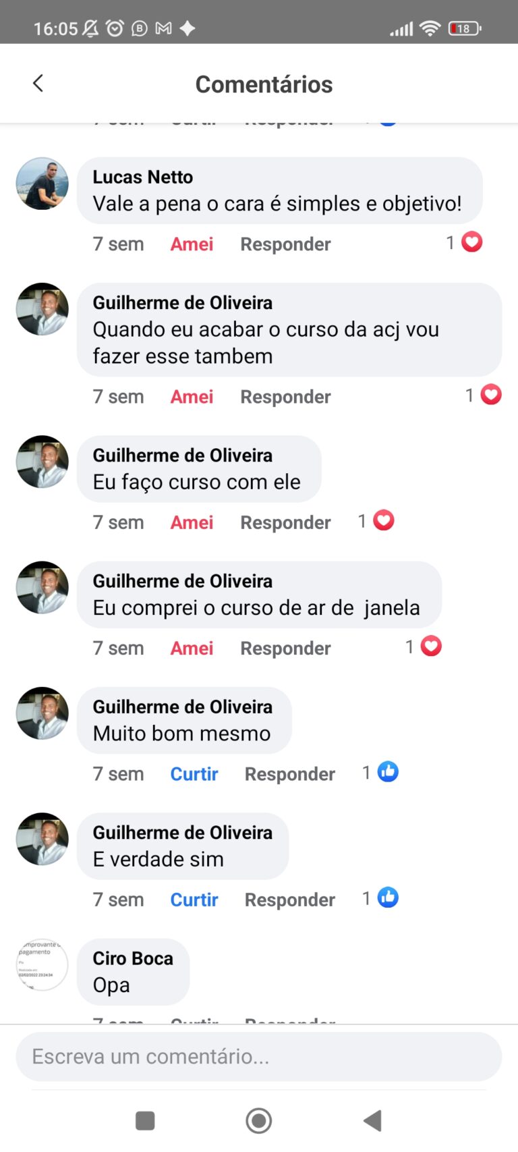Open Lucas Netto's profile picture
Screen dimensions: 518x1152
[x=42, y=184]
